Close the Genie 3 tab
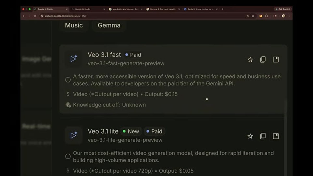 click(x=216, y=9)
